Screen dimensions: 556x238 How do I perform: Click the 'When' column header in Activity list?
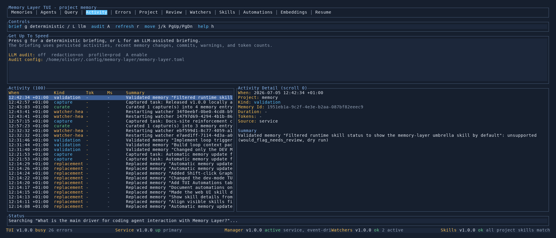tap(14, 93)
